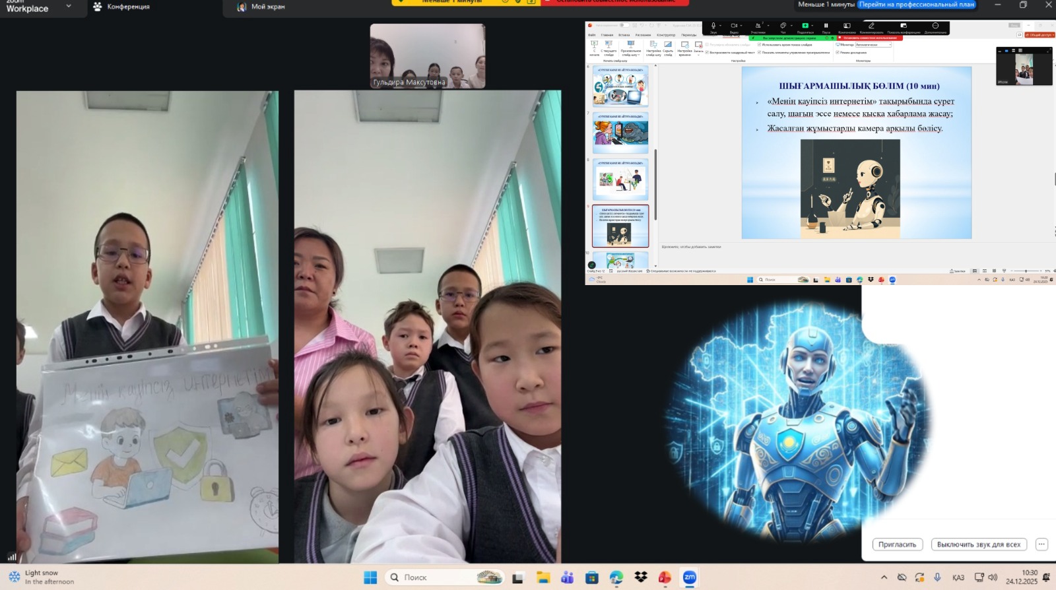Image resolution: width=1056 pixels, height=590 pixels.
Task: Adjust the PowerPoint zoom slider
Action: click(1026, 271)
